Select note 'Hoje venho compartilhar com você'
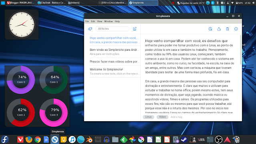256x144 pixels. click(x=114, y=40)
